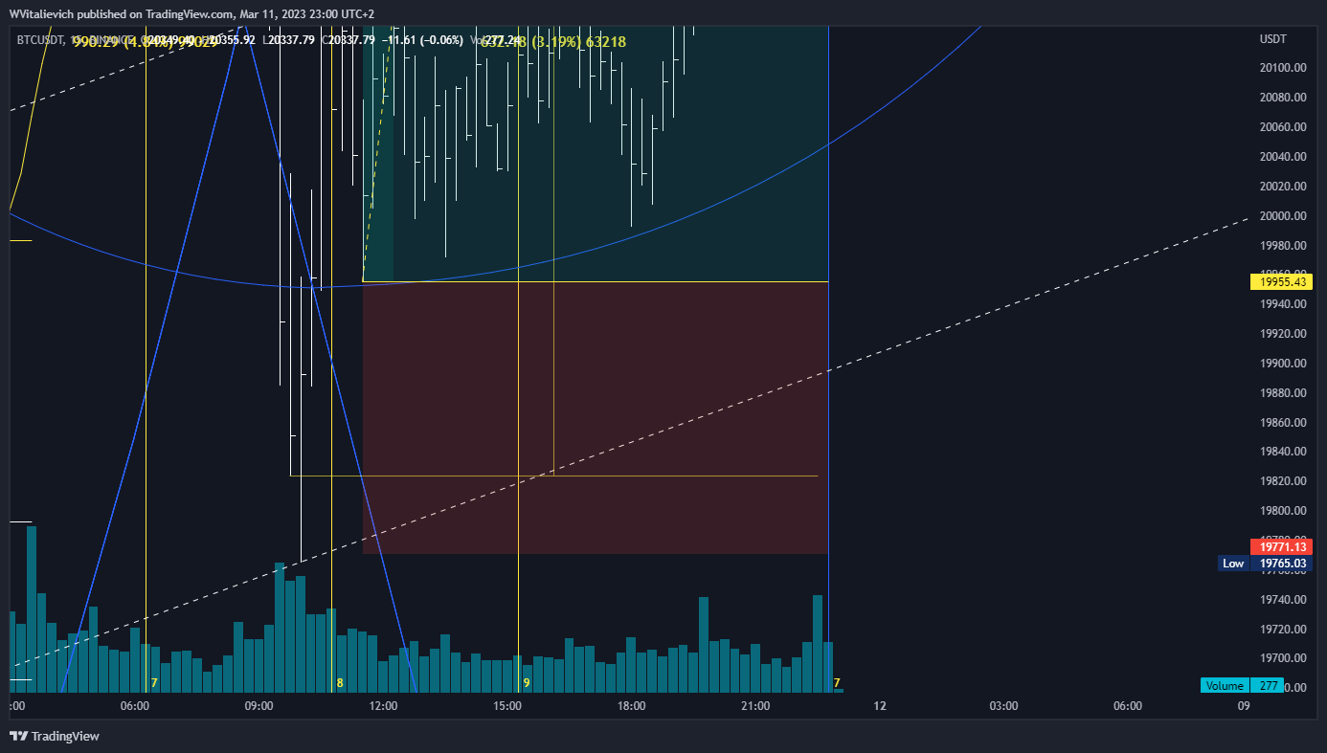Click the 21:00 time axis label

click(x=755, y=706)
